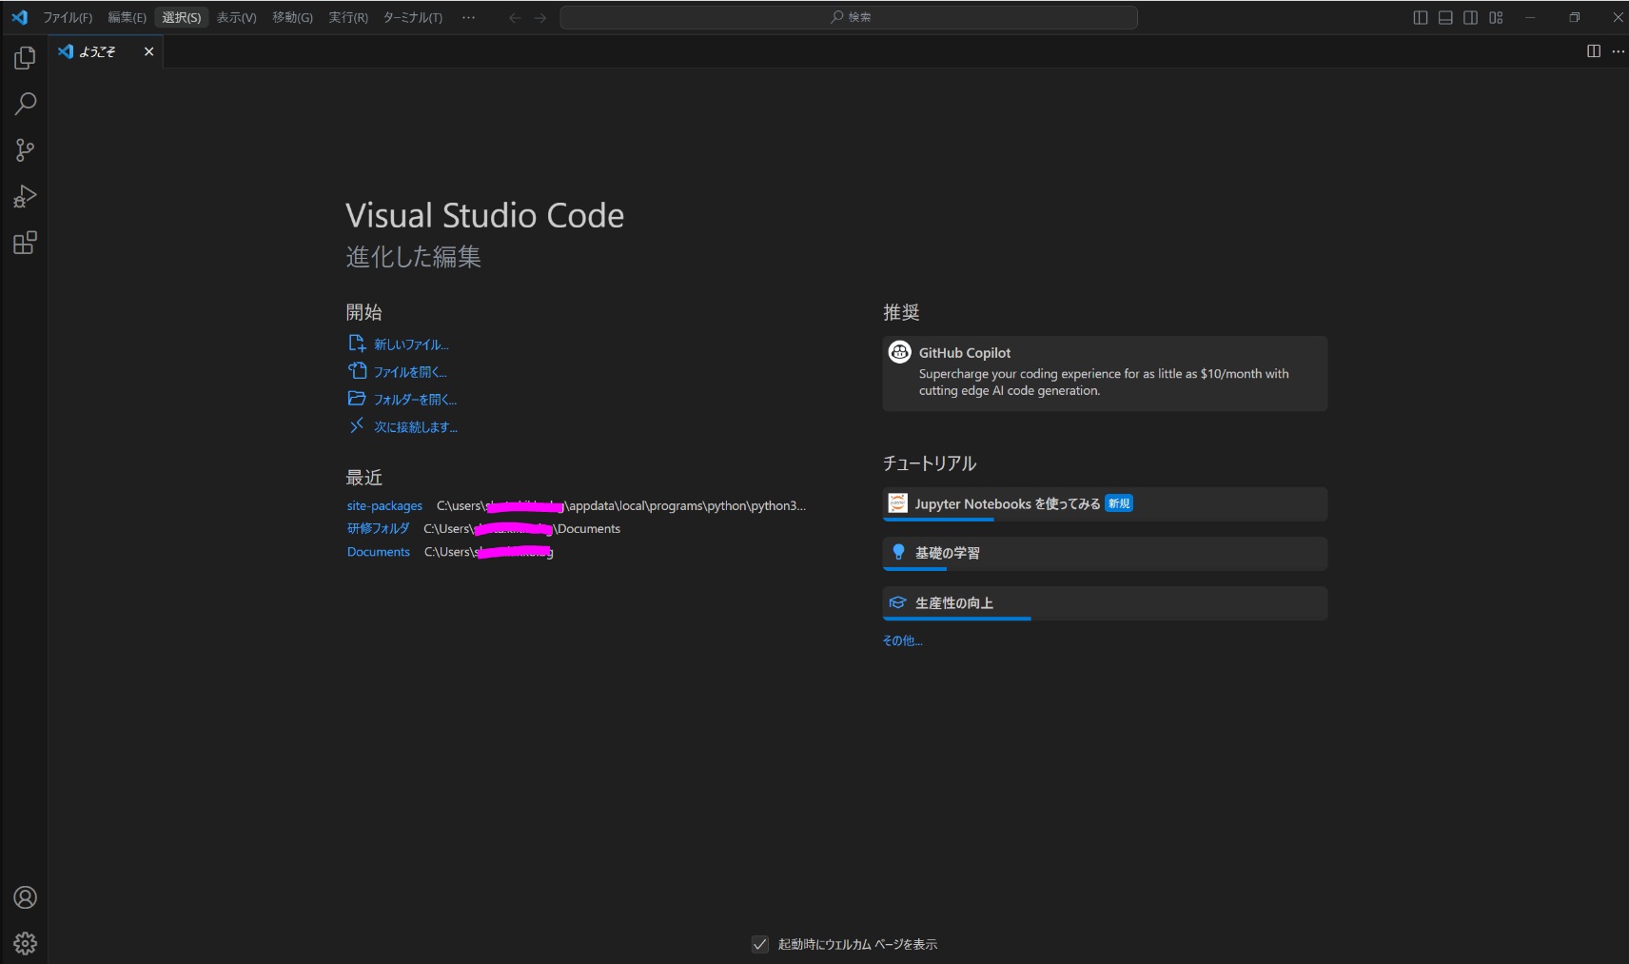This screenshot has height=964, width=1629.
Task: Expand その他 to show more tutorials
Action: (x=901, y=639)
